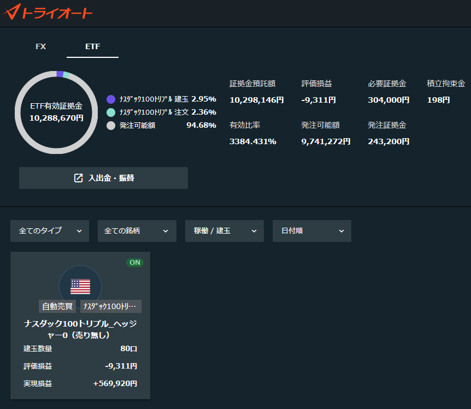
Task: Open 入出金・振替 button
Action: coord(104,178)
